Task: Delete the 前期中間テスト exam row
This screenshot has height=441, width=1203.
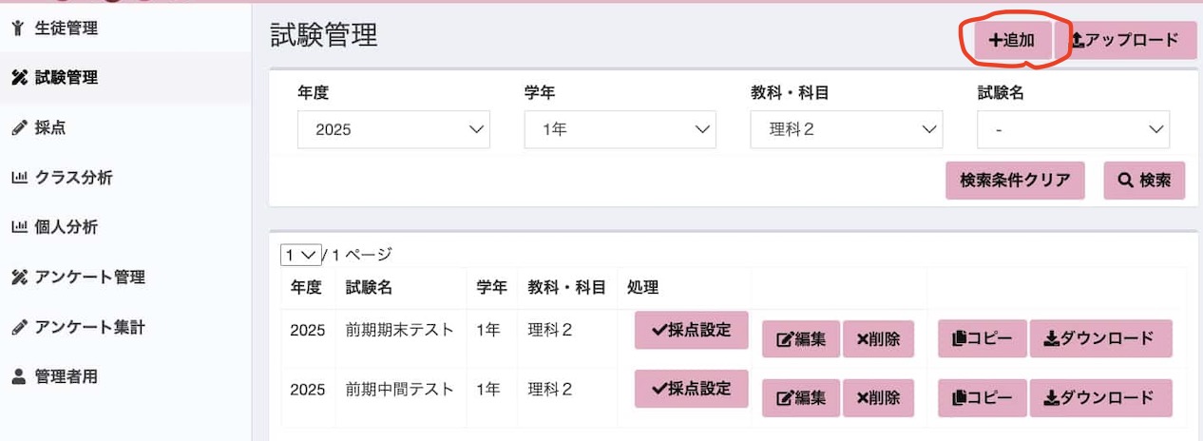Action: coord(878,397)
